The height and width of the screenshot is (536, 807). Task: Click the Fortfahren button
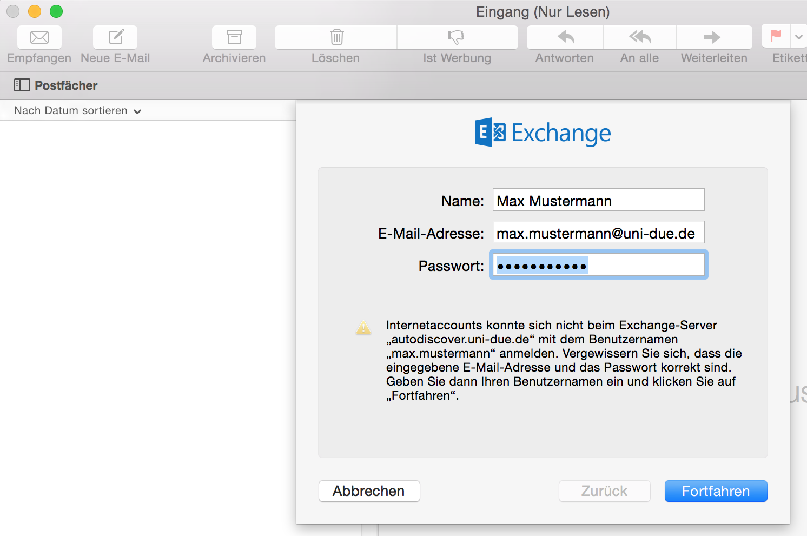[716, 491]
